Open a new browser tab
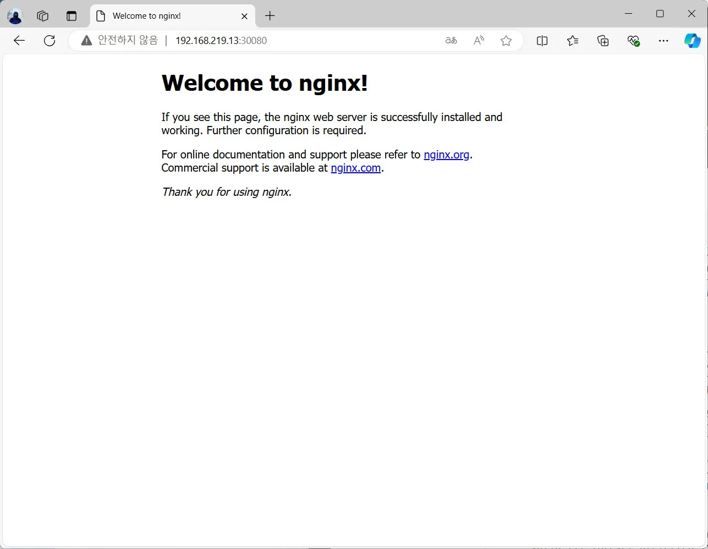 click(x=270, y=15)
